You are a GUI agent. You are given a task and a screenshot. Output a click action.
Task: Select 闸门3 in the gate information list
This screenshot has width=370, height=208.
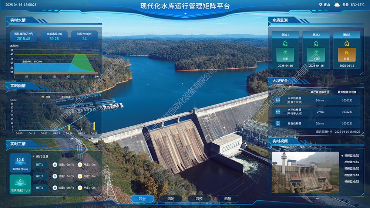click(40, 188)
